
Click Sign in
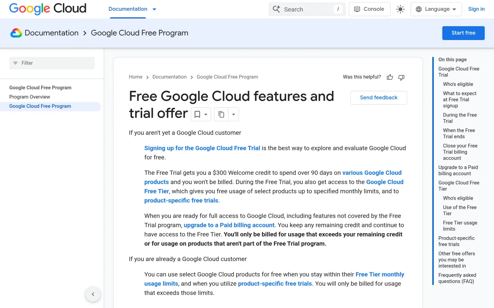coord(476,9)
